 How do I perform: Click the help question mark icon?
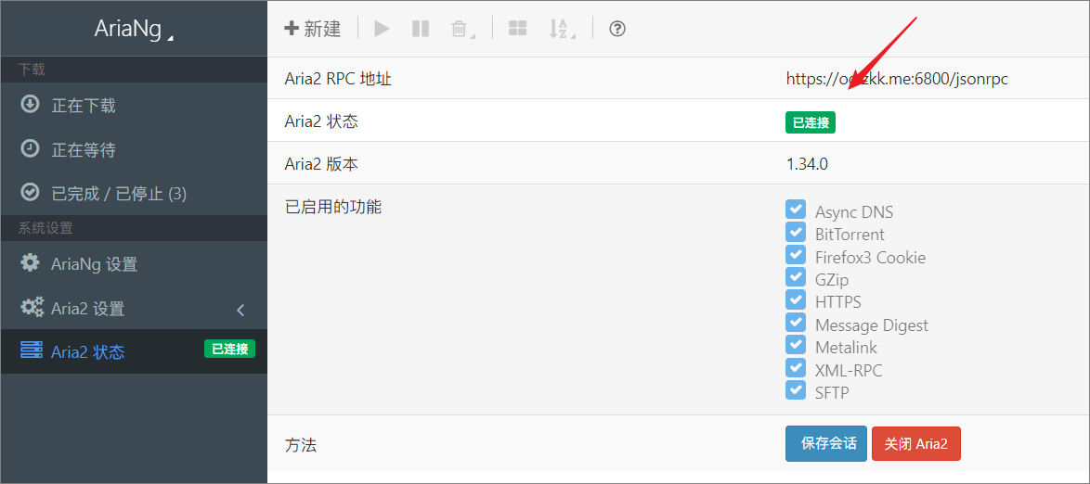click(617, 29)
